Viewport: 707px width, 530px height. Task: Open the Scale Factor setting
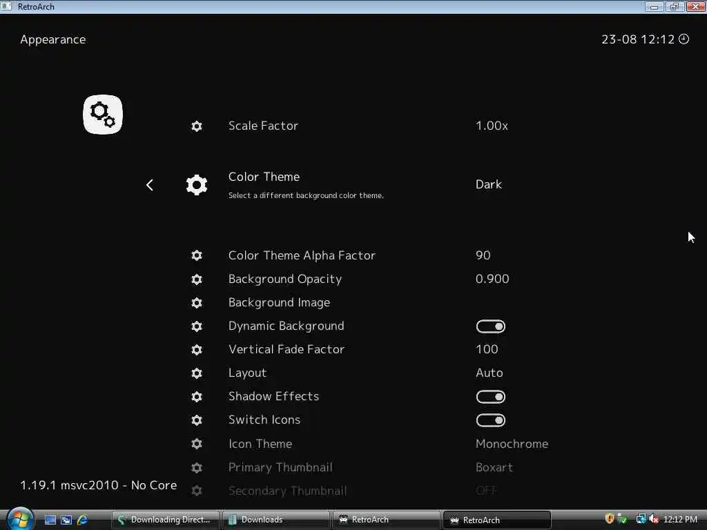point(263,126)
